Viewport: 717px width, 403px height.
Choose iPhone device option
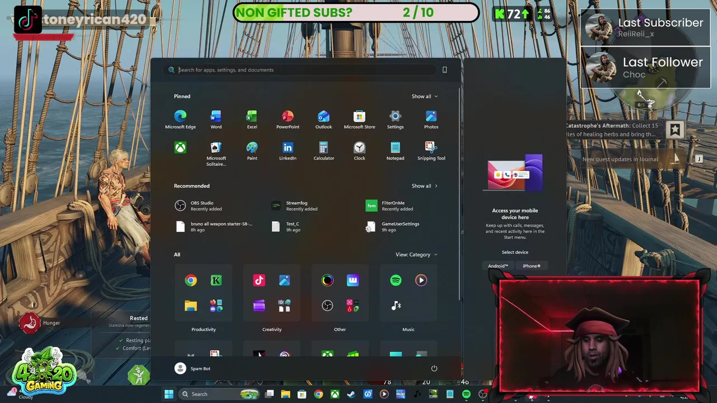pos(532,266)
